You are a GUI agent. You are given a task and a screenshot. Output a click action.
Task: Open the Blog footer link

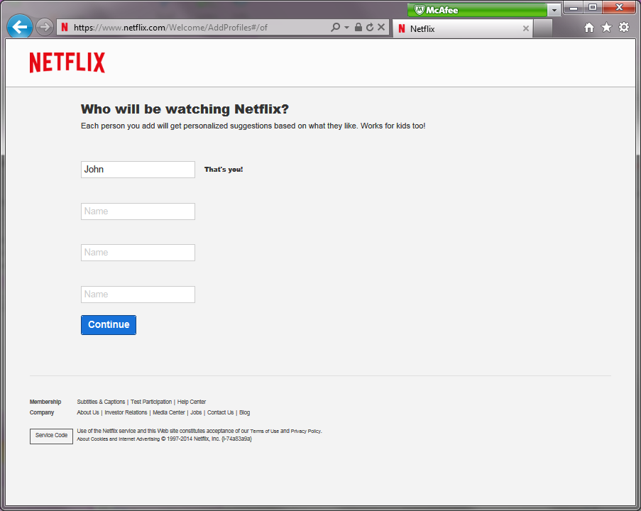tap(244, 412)
